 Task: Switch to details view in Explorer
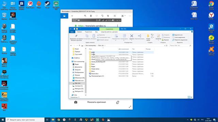pos(189,97)
